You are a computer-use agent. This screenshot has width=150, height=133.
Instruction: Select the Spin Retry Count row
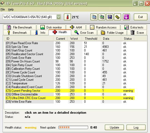coord(70,65)
